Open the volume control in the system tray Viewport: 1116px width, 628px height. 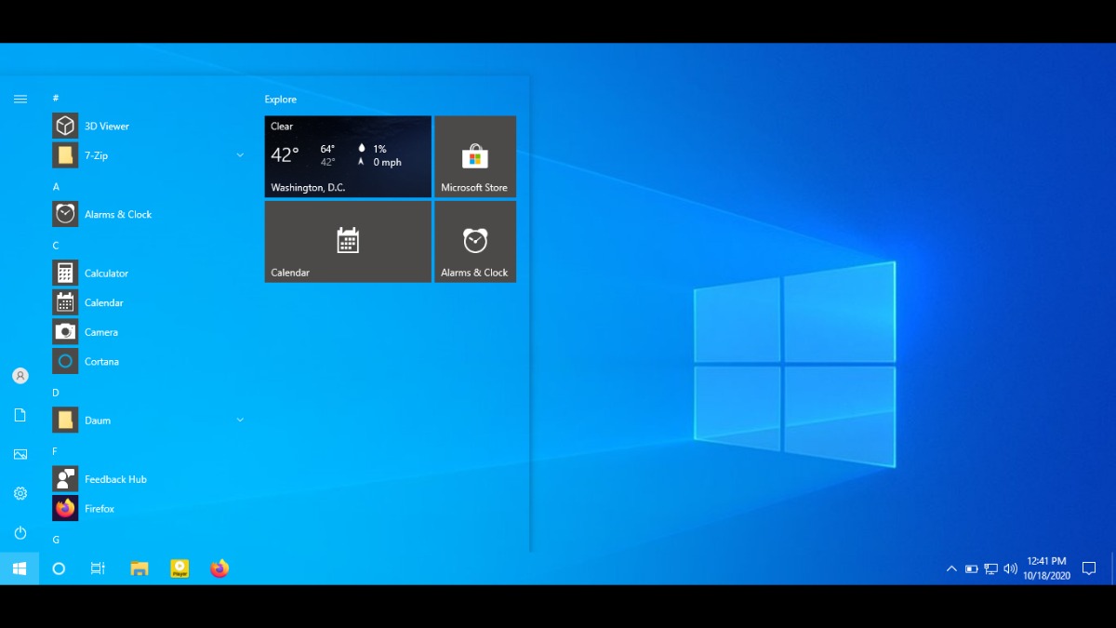click(x=1011, y=568)
